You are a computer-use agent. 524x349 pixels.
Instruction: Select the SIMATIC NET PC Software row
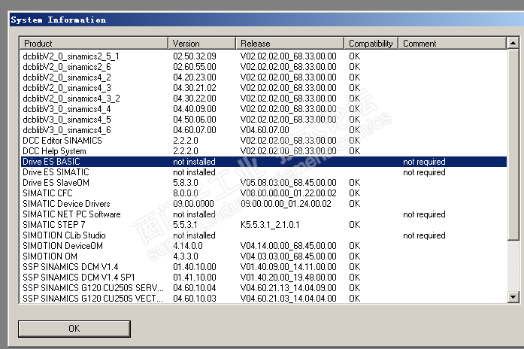point(263,214)
